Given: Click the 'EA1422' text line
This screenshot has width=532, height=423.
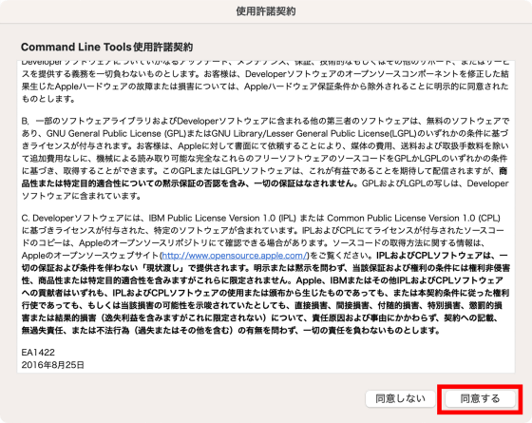Looking at the screenshot, I should tap(38, 353).
